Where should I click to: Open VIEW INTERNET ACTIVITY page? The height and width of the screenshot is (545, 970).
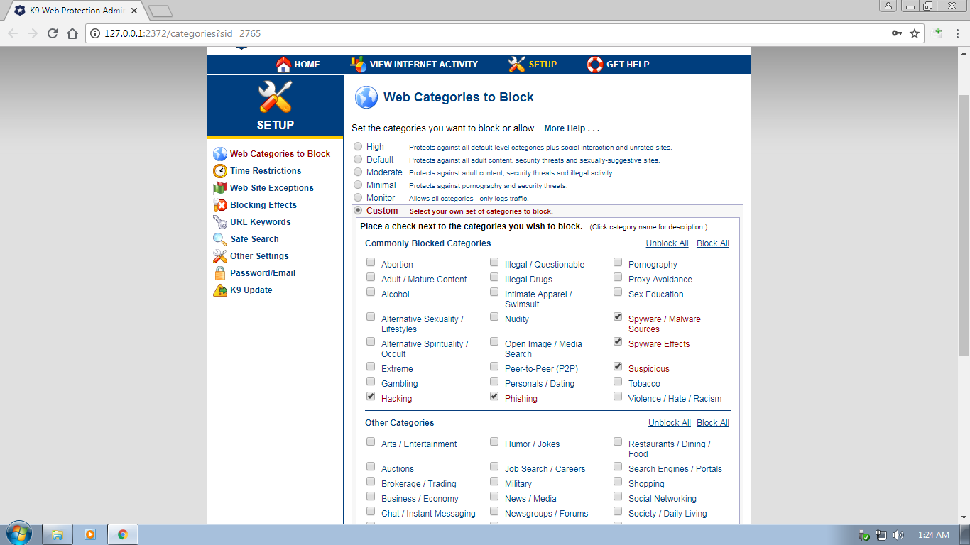pos(424,65)
